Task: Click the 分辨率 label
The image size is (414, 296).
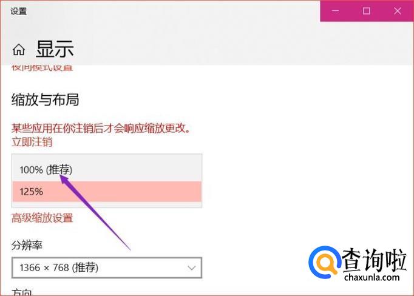Action: pos(27,245)
